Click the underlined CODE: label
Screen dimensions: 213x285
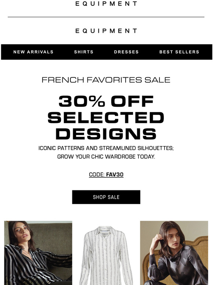(x=97, y=175)
